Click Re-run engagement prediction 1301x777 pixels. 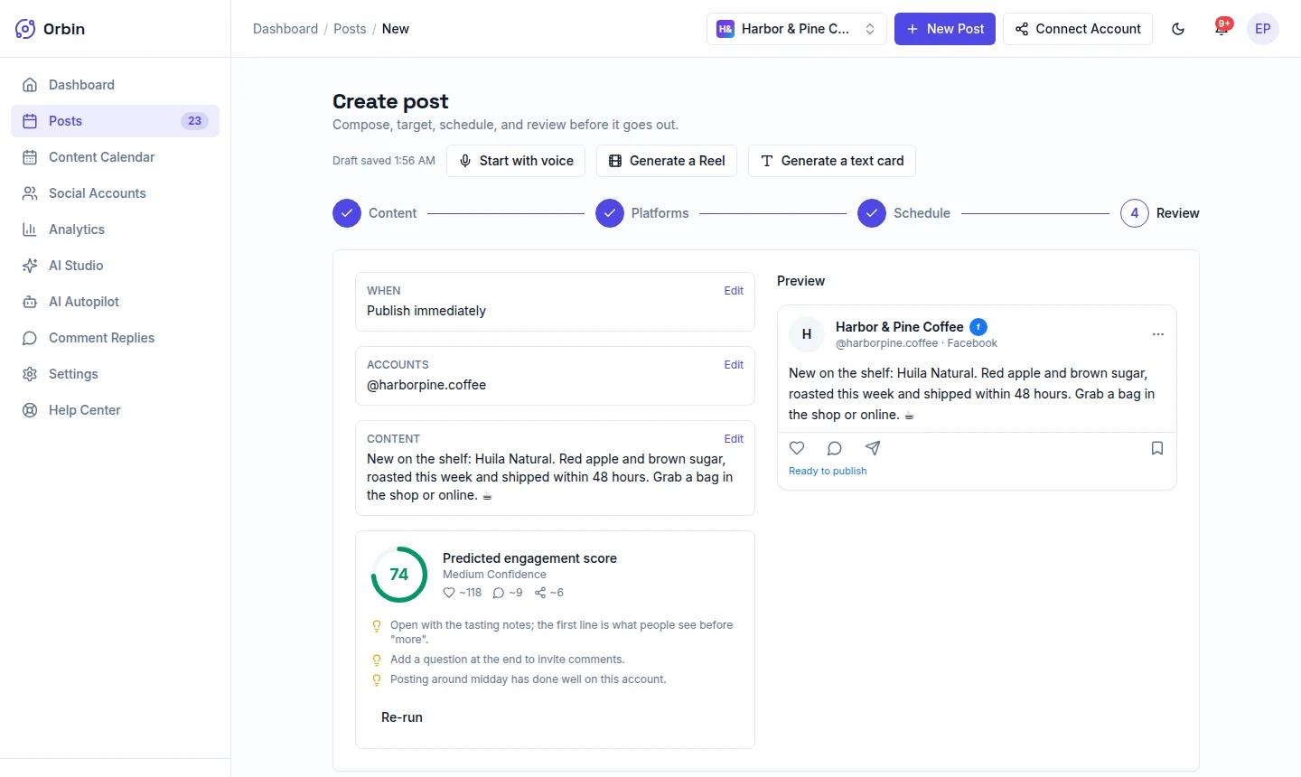(x=402, y=717)
